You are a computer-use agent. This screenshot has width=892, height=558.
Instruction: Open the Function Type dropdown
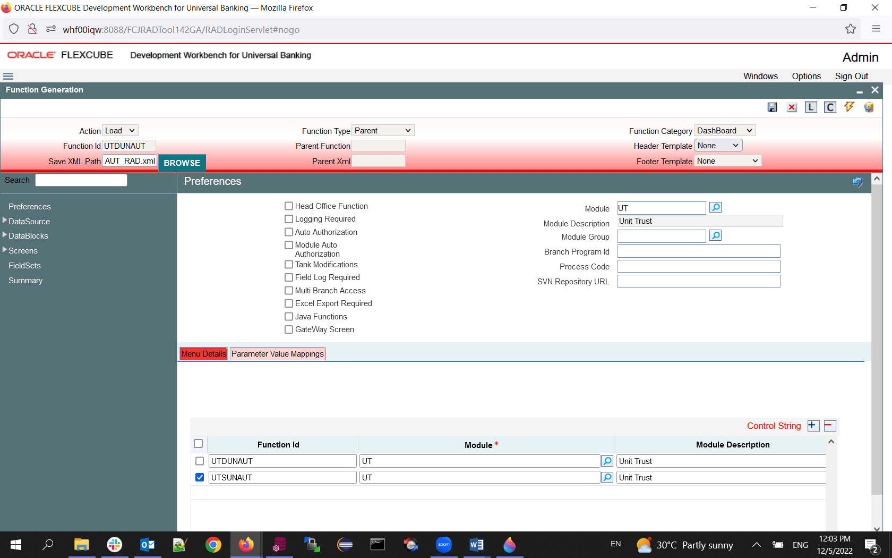tap(383, 131)
